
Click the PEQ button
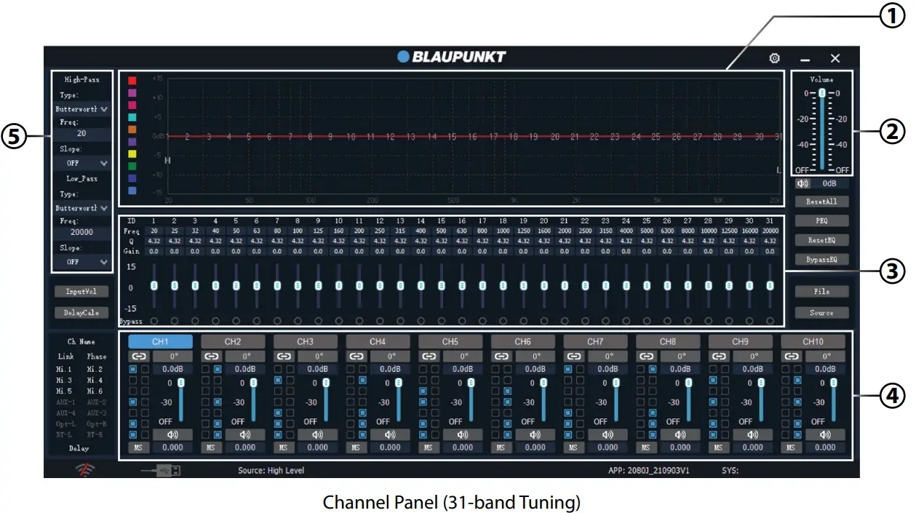point(821,220)
